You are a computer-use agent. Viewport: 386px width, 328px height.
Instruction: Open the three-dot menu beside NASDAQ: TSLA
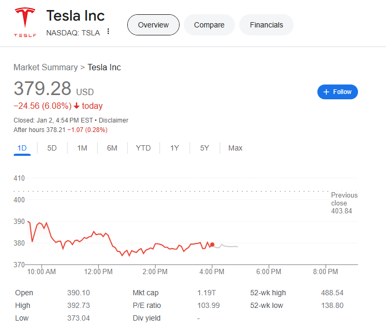pos(108,32)
